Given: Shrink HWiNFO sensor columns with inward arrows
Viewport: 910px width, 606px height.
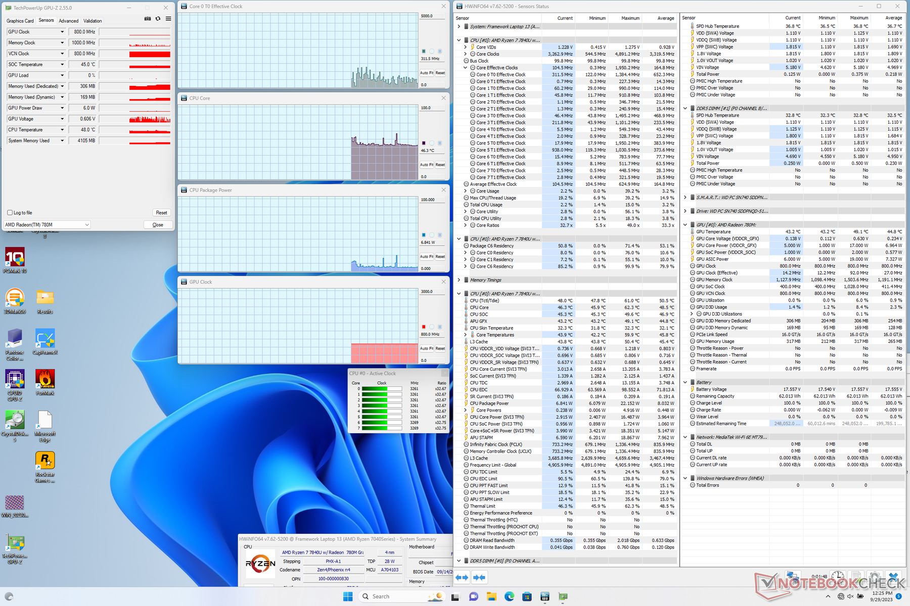Looking at the screenshot, I should coord(479,577).
